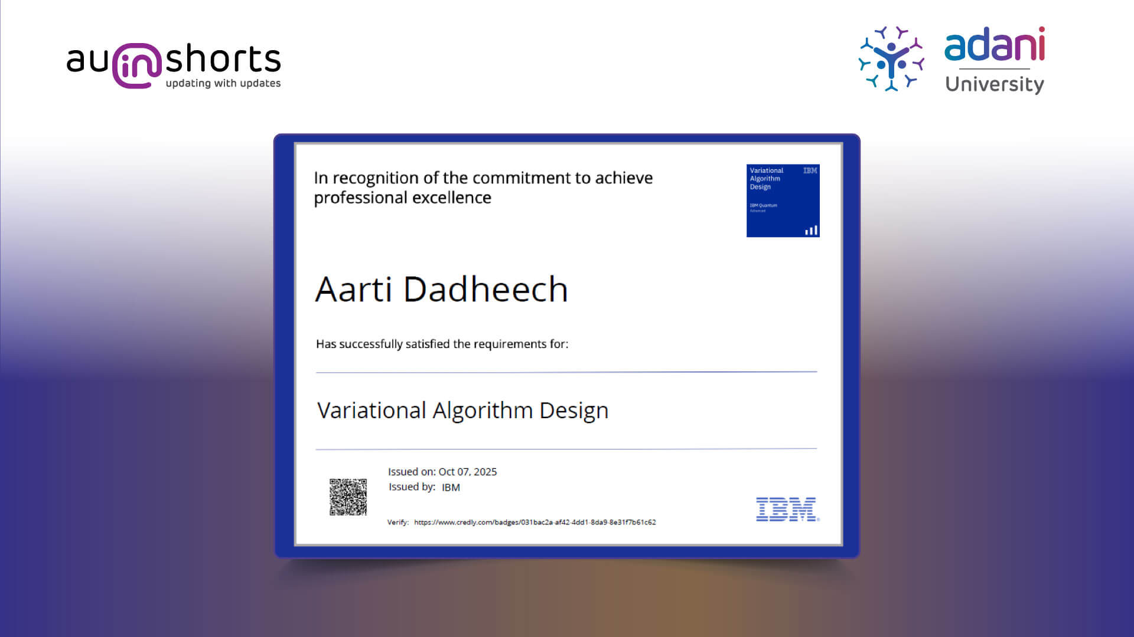The width and height of the screenshot is (1134, 637).
Task: Click the 'Verify:' label
Action: (x=397, y=522)
